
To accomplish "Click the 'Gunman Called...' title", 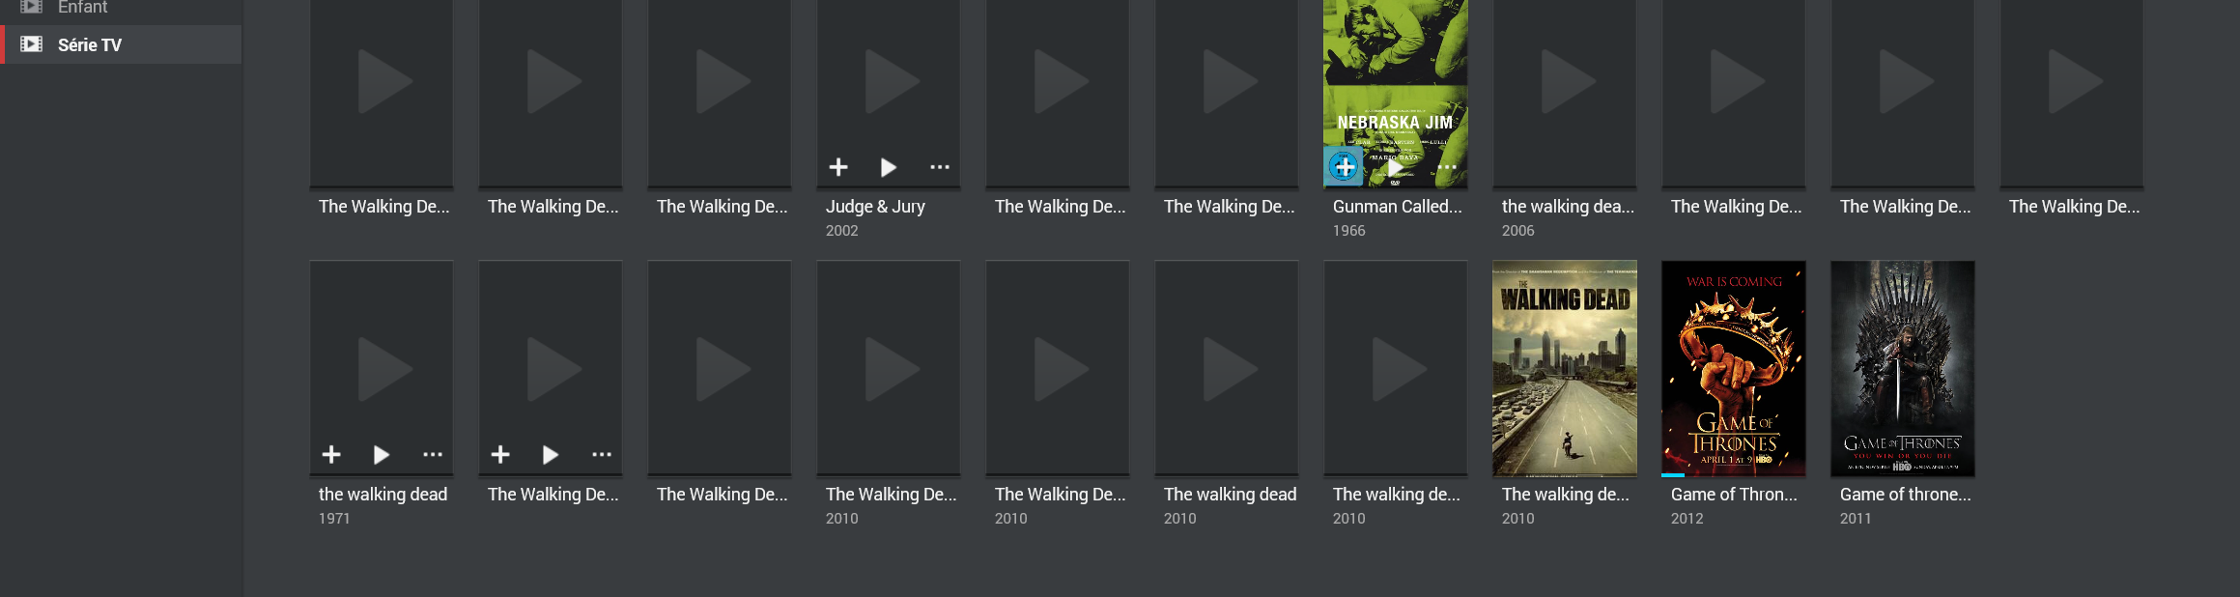I will point(1397,206).
